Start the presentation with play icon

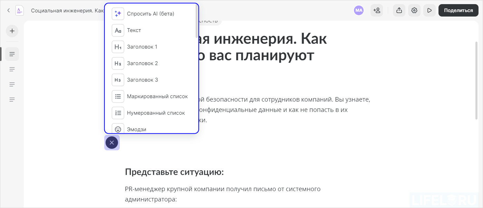click(429, 10)
